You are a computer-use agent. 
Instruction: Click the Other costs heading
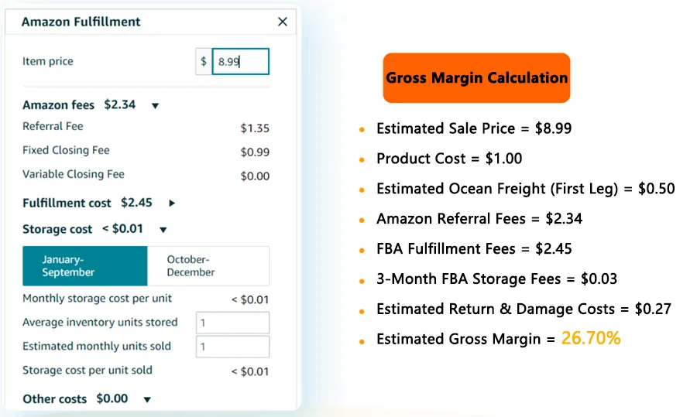pyautogui.click(x=55, y=398)
